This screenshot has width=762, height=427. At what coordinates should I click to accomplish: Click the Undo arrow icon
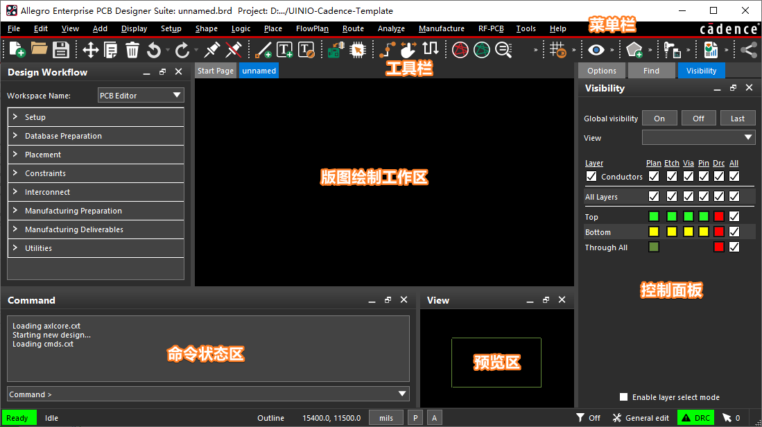click(x=154, y=49)
